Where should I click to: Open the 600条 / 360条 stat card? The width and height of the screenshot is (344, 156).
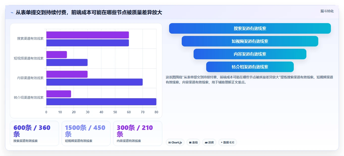pyautogui.click(x=34, y=133)
